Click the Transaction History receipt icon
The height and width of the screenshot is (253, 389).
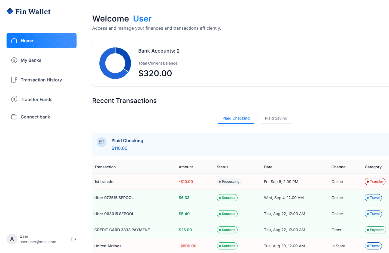coord(14,80)
